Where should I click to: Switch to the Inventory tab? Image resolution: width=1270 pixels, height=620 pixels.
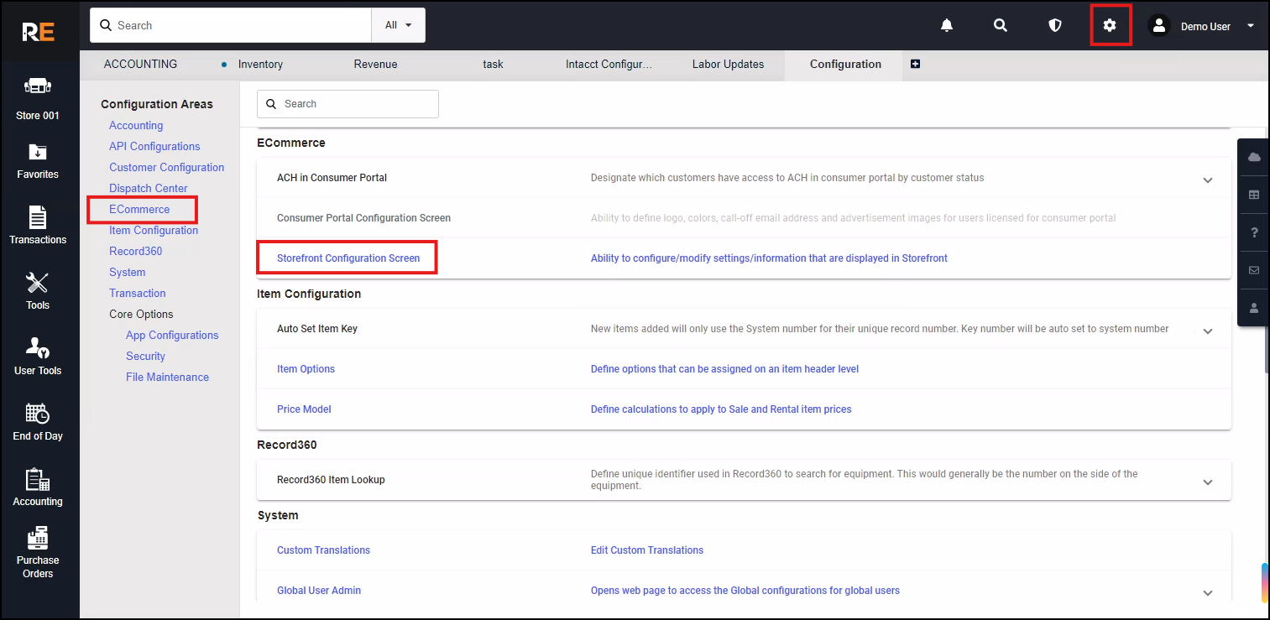(260, 64)
